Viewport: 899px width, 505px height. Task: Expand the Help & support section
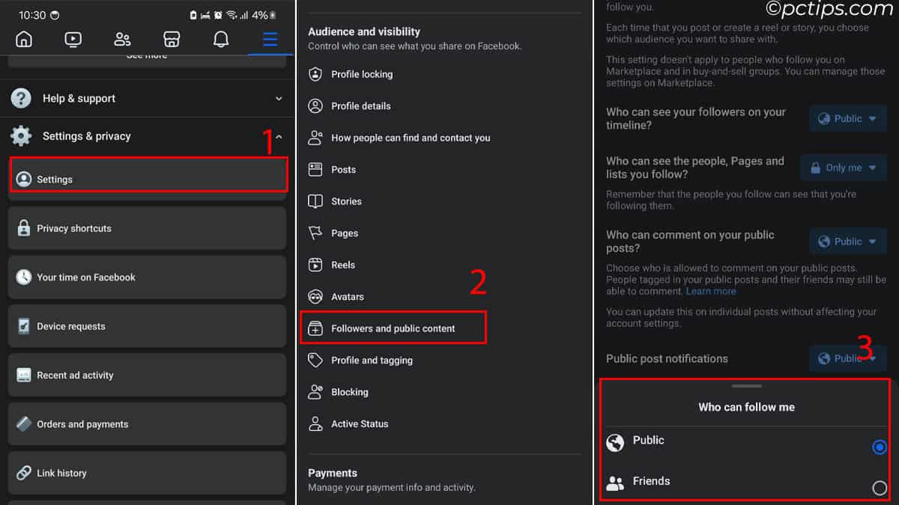tap(147, 98)
